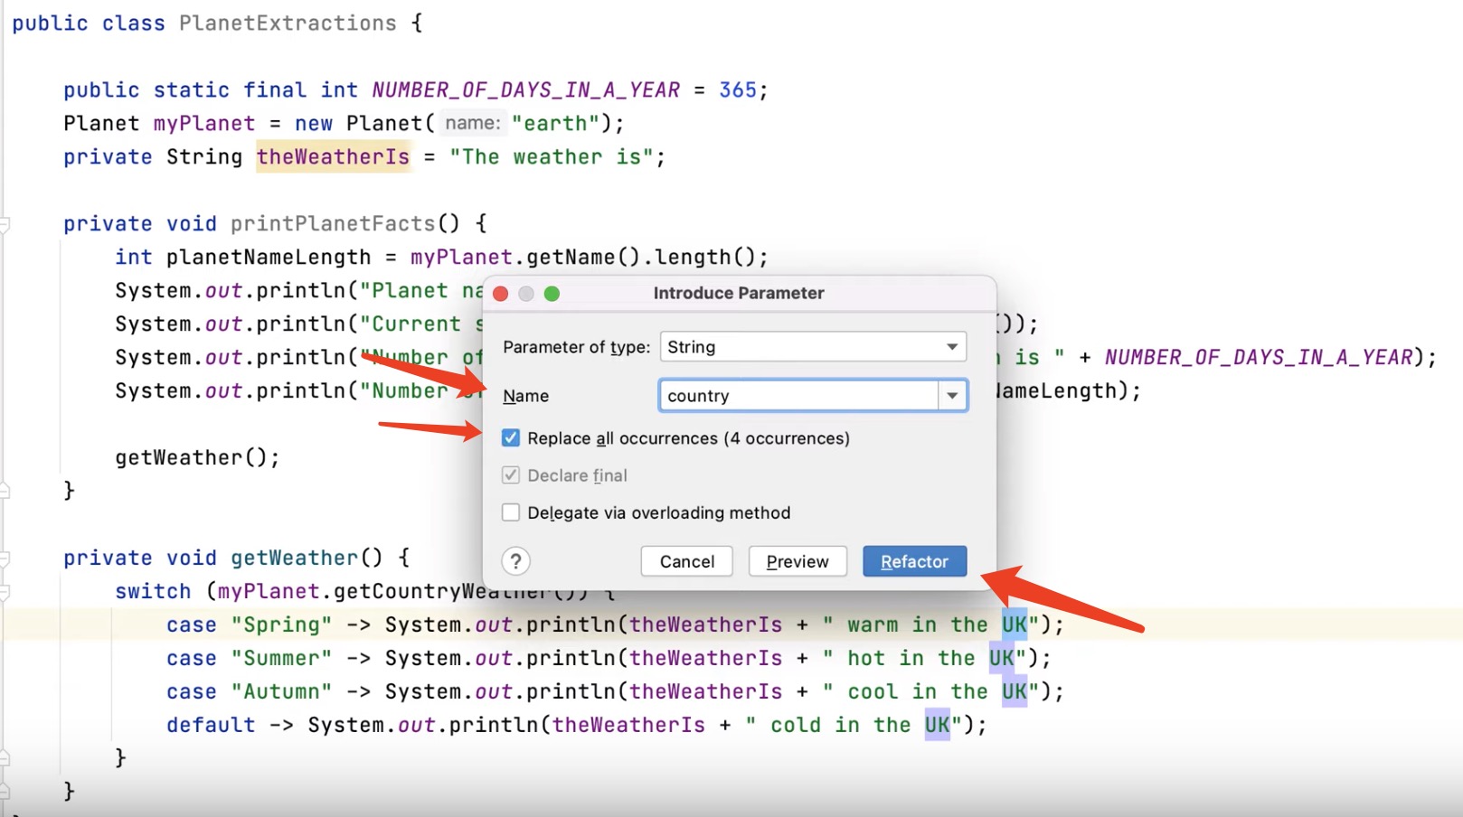Click highlighted UK in Spring case

pos(1015,625)
